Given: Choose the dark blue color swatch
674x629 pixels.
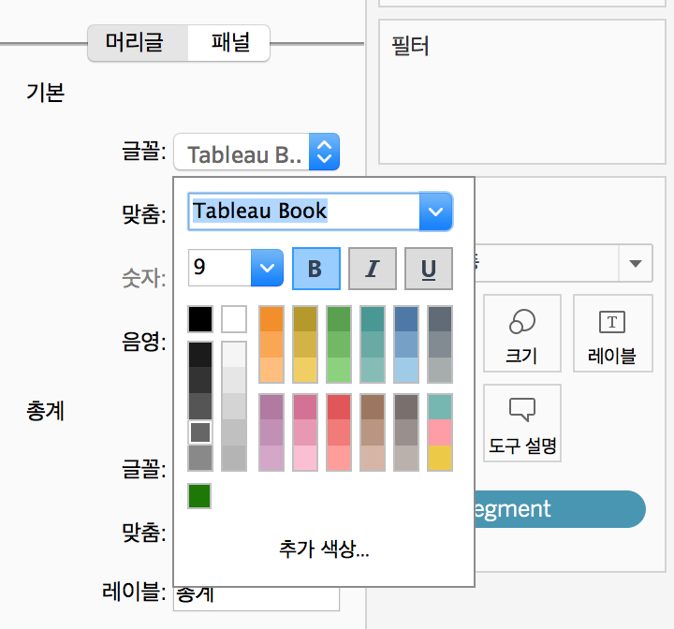Looking at the screenshot, I should [406, 318].
